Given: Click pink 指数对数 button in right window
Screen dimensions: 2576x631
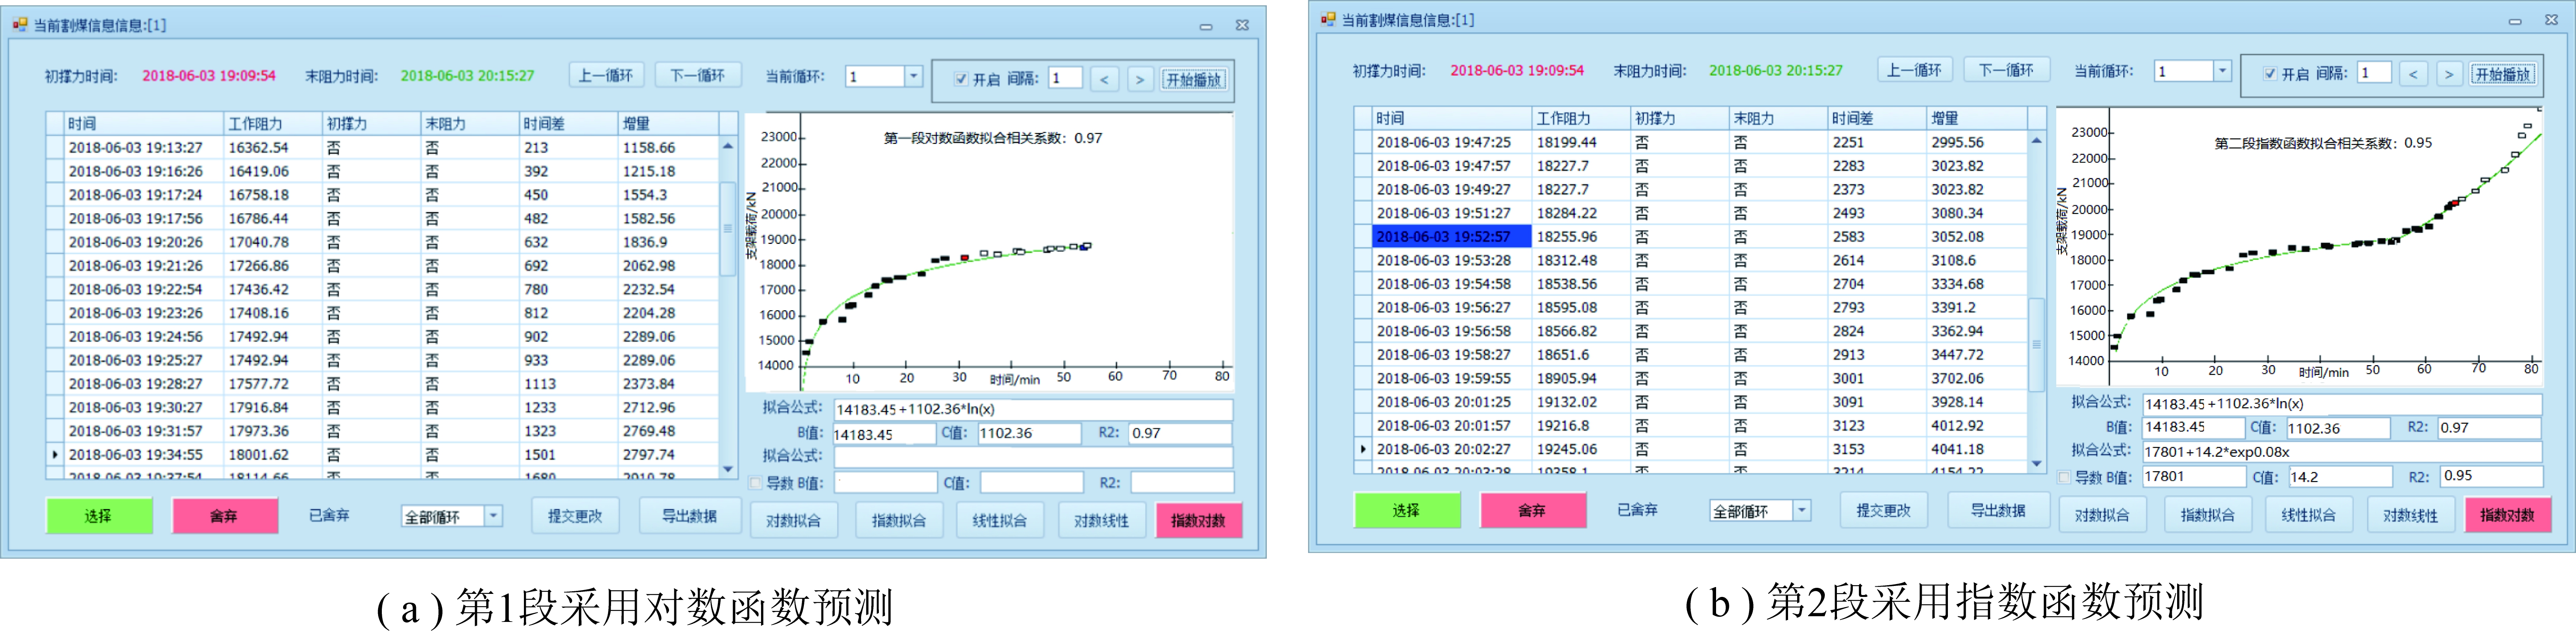Looking at the screenshot, I should coord(2507,515).
